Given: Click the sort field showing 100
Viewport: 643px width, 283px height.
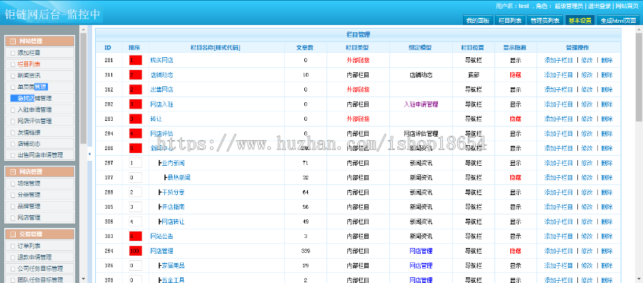Looking at the screenshot, I should coord(135,251).
